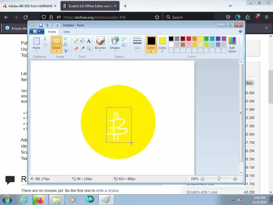Open Internet Explorer from taskbar
This screenshot has width=273, height=205.
(x=24, y=200)
